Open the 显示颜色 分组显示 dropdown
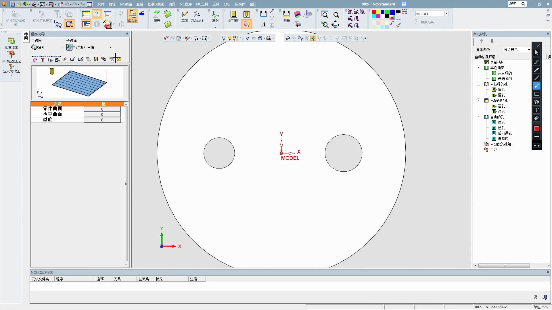This screenshot has width=552, height=310. coord(529,50)
